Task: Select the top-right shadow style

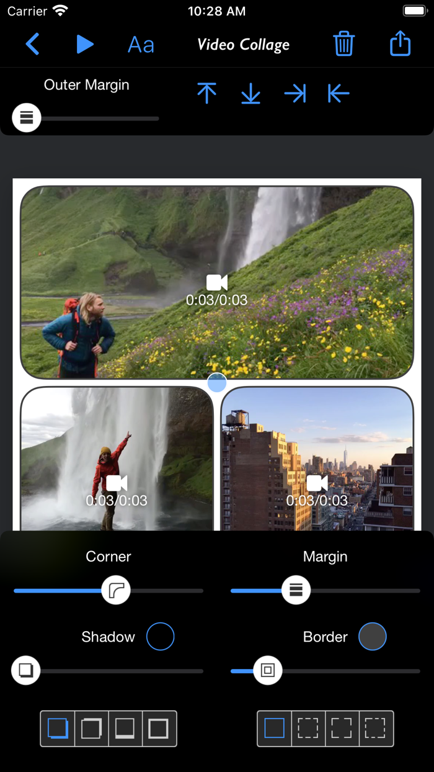Action: (x=92, y=729)
